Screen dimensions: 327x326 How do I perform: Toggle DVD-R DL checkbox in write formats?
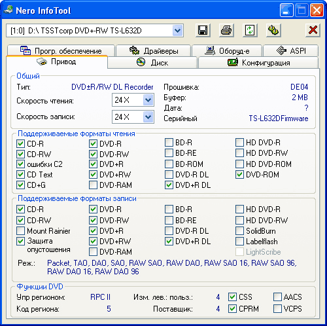pyautogui.click(x=169, y=230)
